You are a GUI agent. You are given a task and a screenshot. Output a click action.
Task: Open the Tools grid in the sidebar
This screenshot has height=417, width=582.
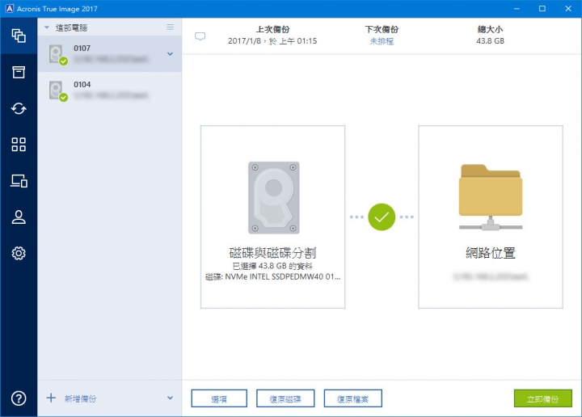(19, 145)
